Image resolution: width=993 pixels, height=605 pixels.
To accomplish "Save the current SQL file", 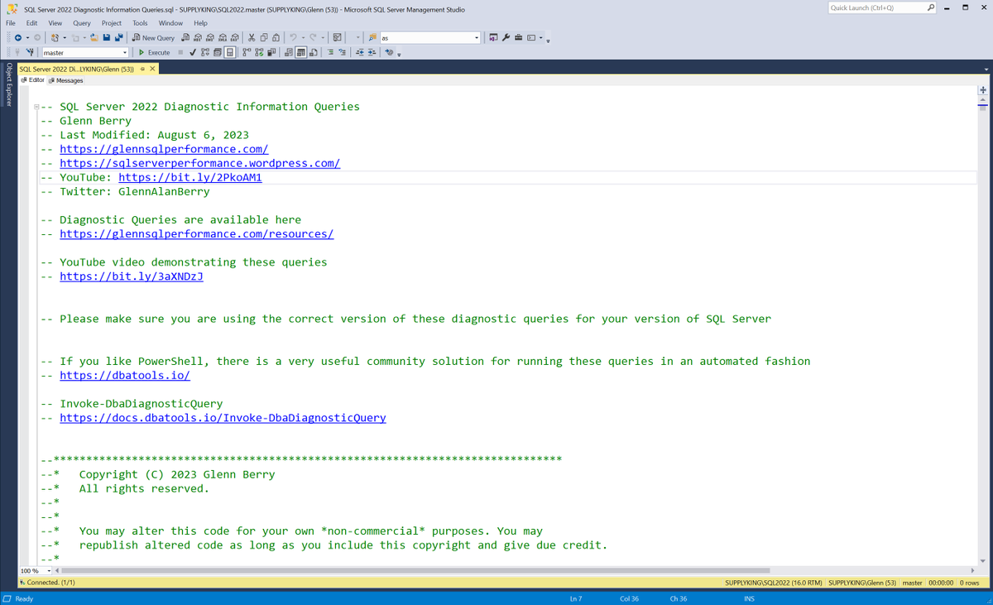I will 108,38.
